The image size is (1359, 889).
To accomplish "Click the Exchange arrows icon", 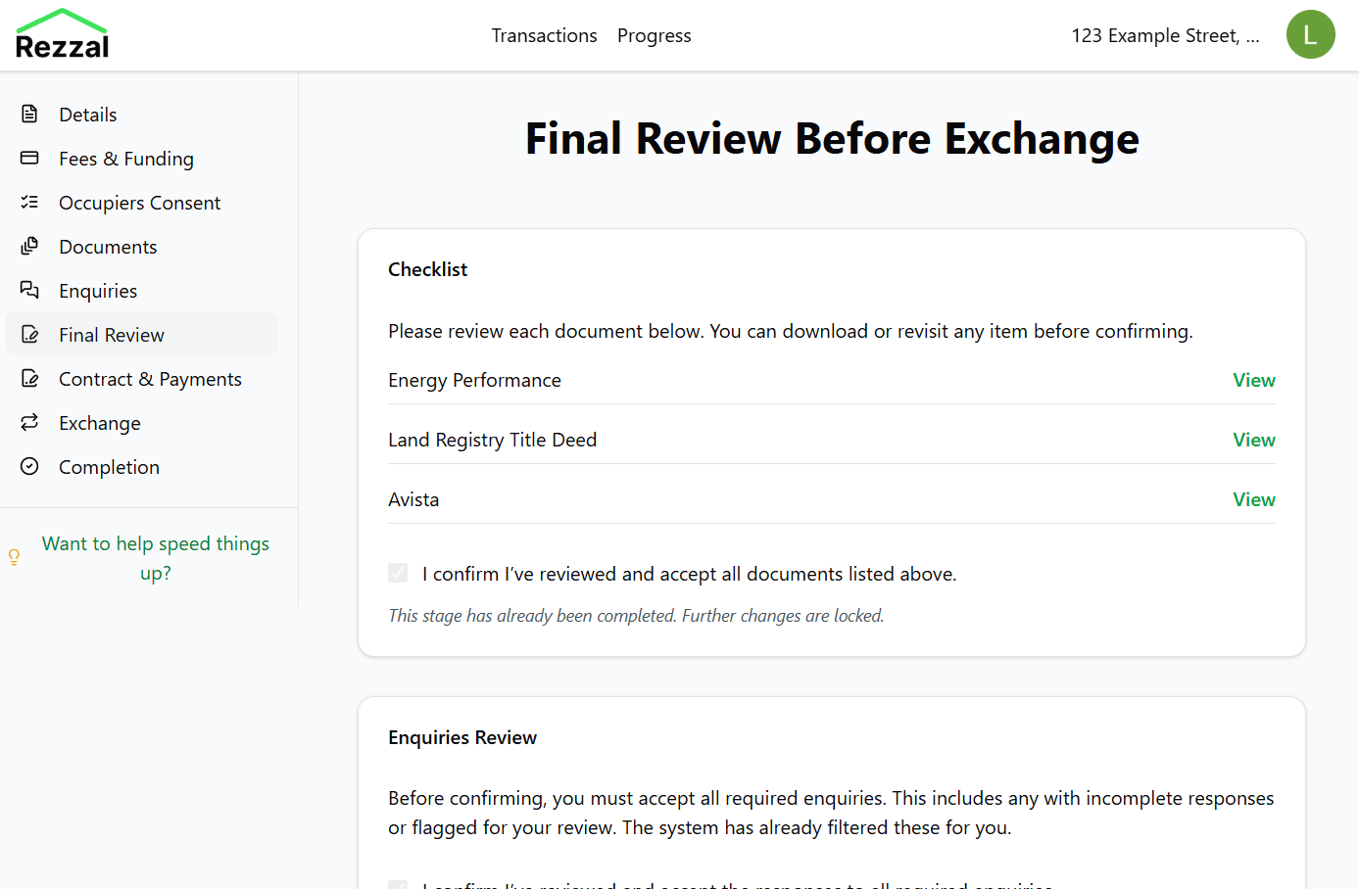I will (x=30, y=422).
